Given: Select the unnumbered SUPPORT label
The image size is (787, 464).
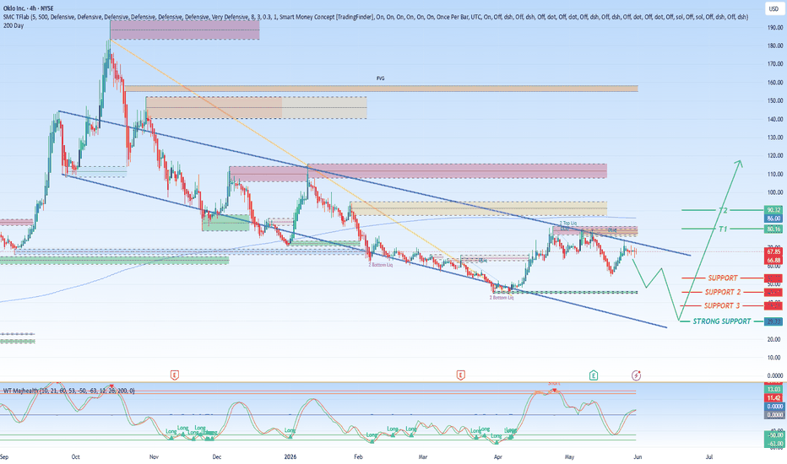Looking at the screenshot, I should tap(723, 278).
